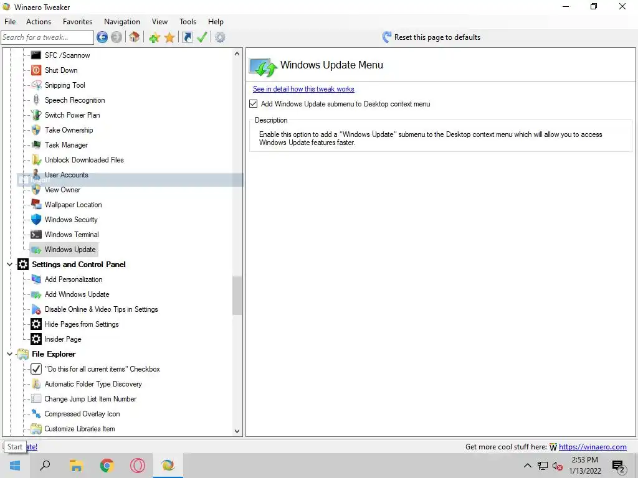Click the Take Ownership shield icon

tap(36, 130)
